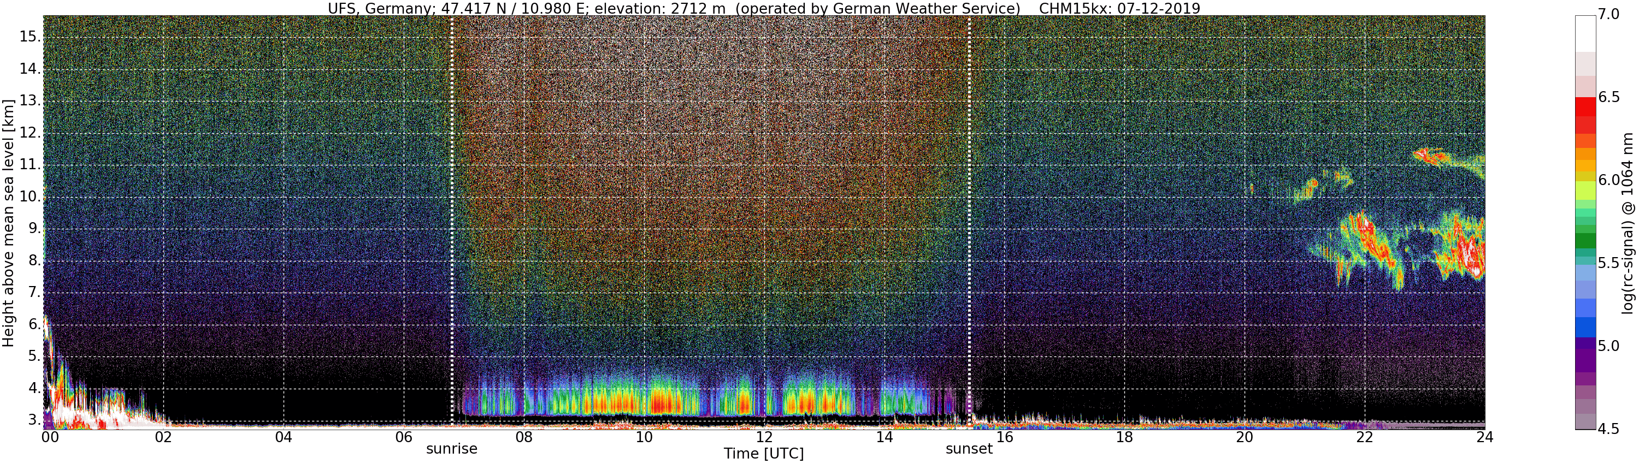The height and width of the screenshot is (464, 1639).
Task: Click the 'Height above mean sea level [km]' label
Action: pos(8,223)
